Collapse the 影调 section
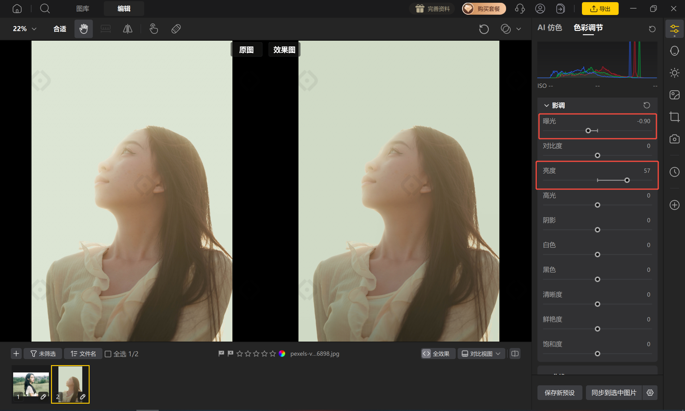Screen dimensions: 685x411 click(x=546, y=105)
